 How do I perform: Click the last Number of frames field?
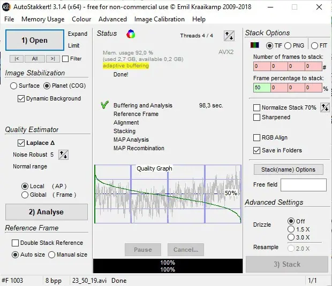(313, 66)
